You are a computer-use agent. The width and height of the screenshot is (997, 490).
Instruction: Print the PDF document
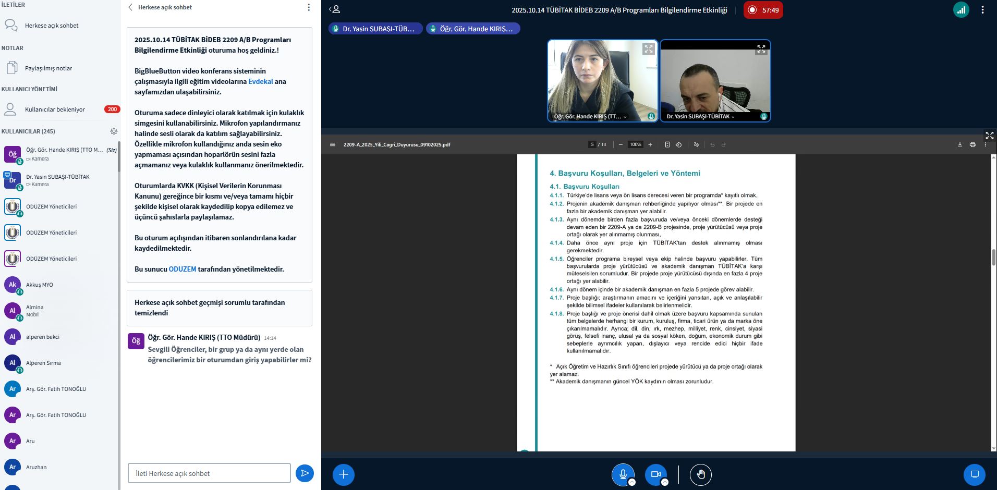click(972, 144)
